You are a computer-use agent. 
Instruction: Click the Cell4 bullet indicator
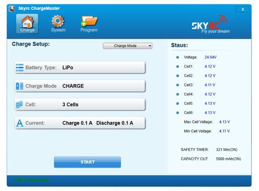coord(177,94)
